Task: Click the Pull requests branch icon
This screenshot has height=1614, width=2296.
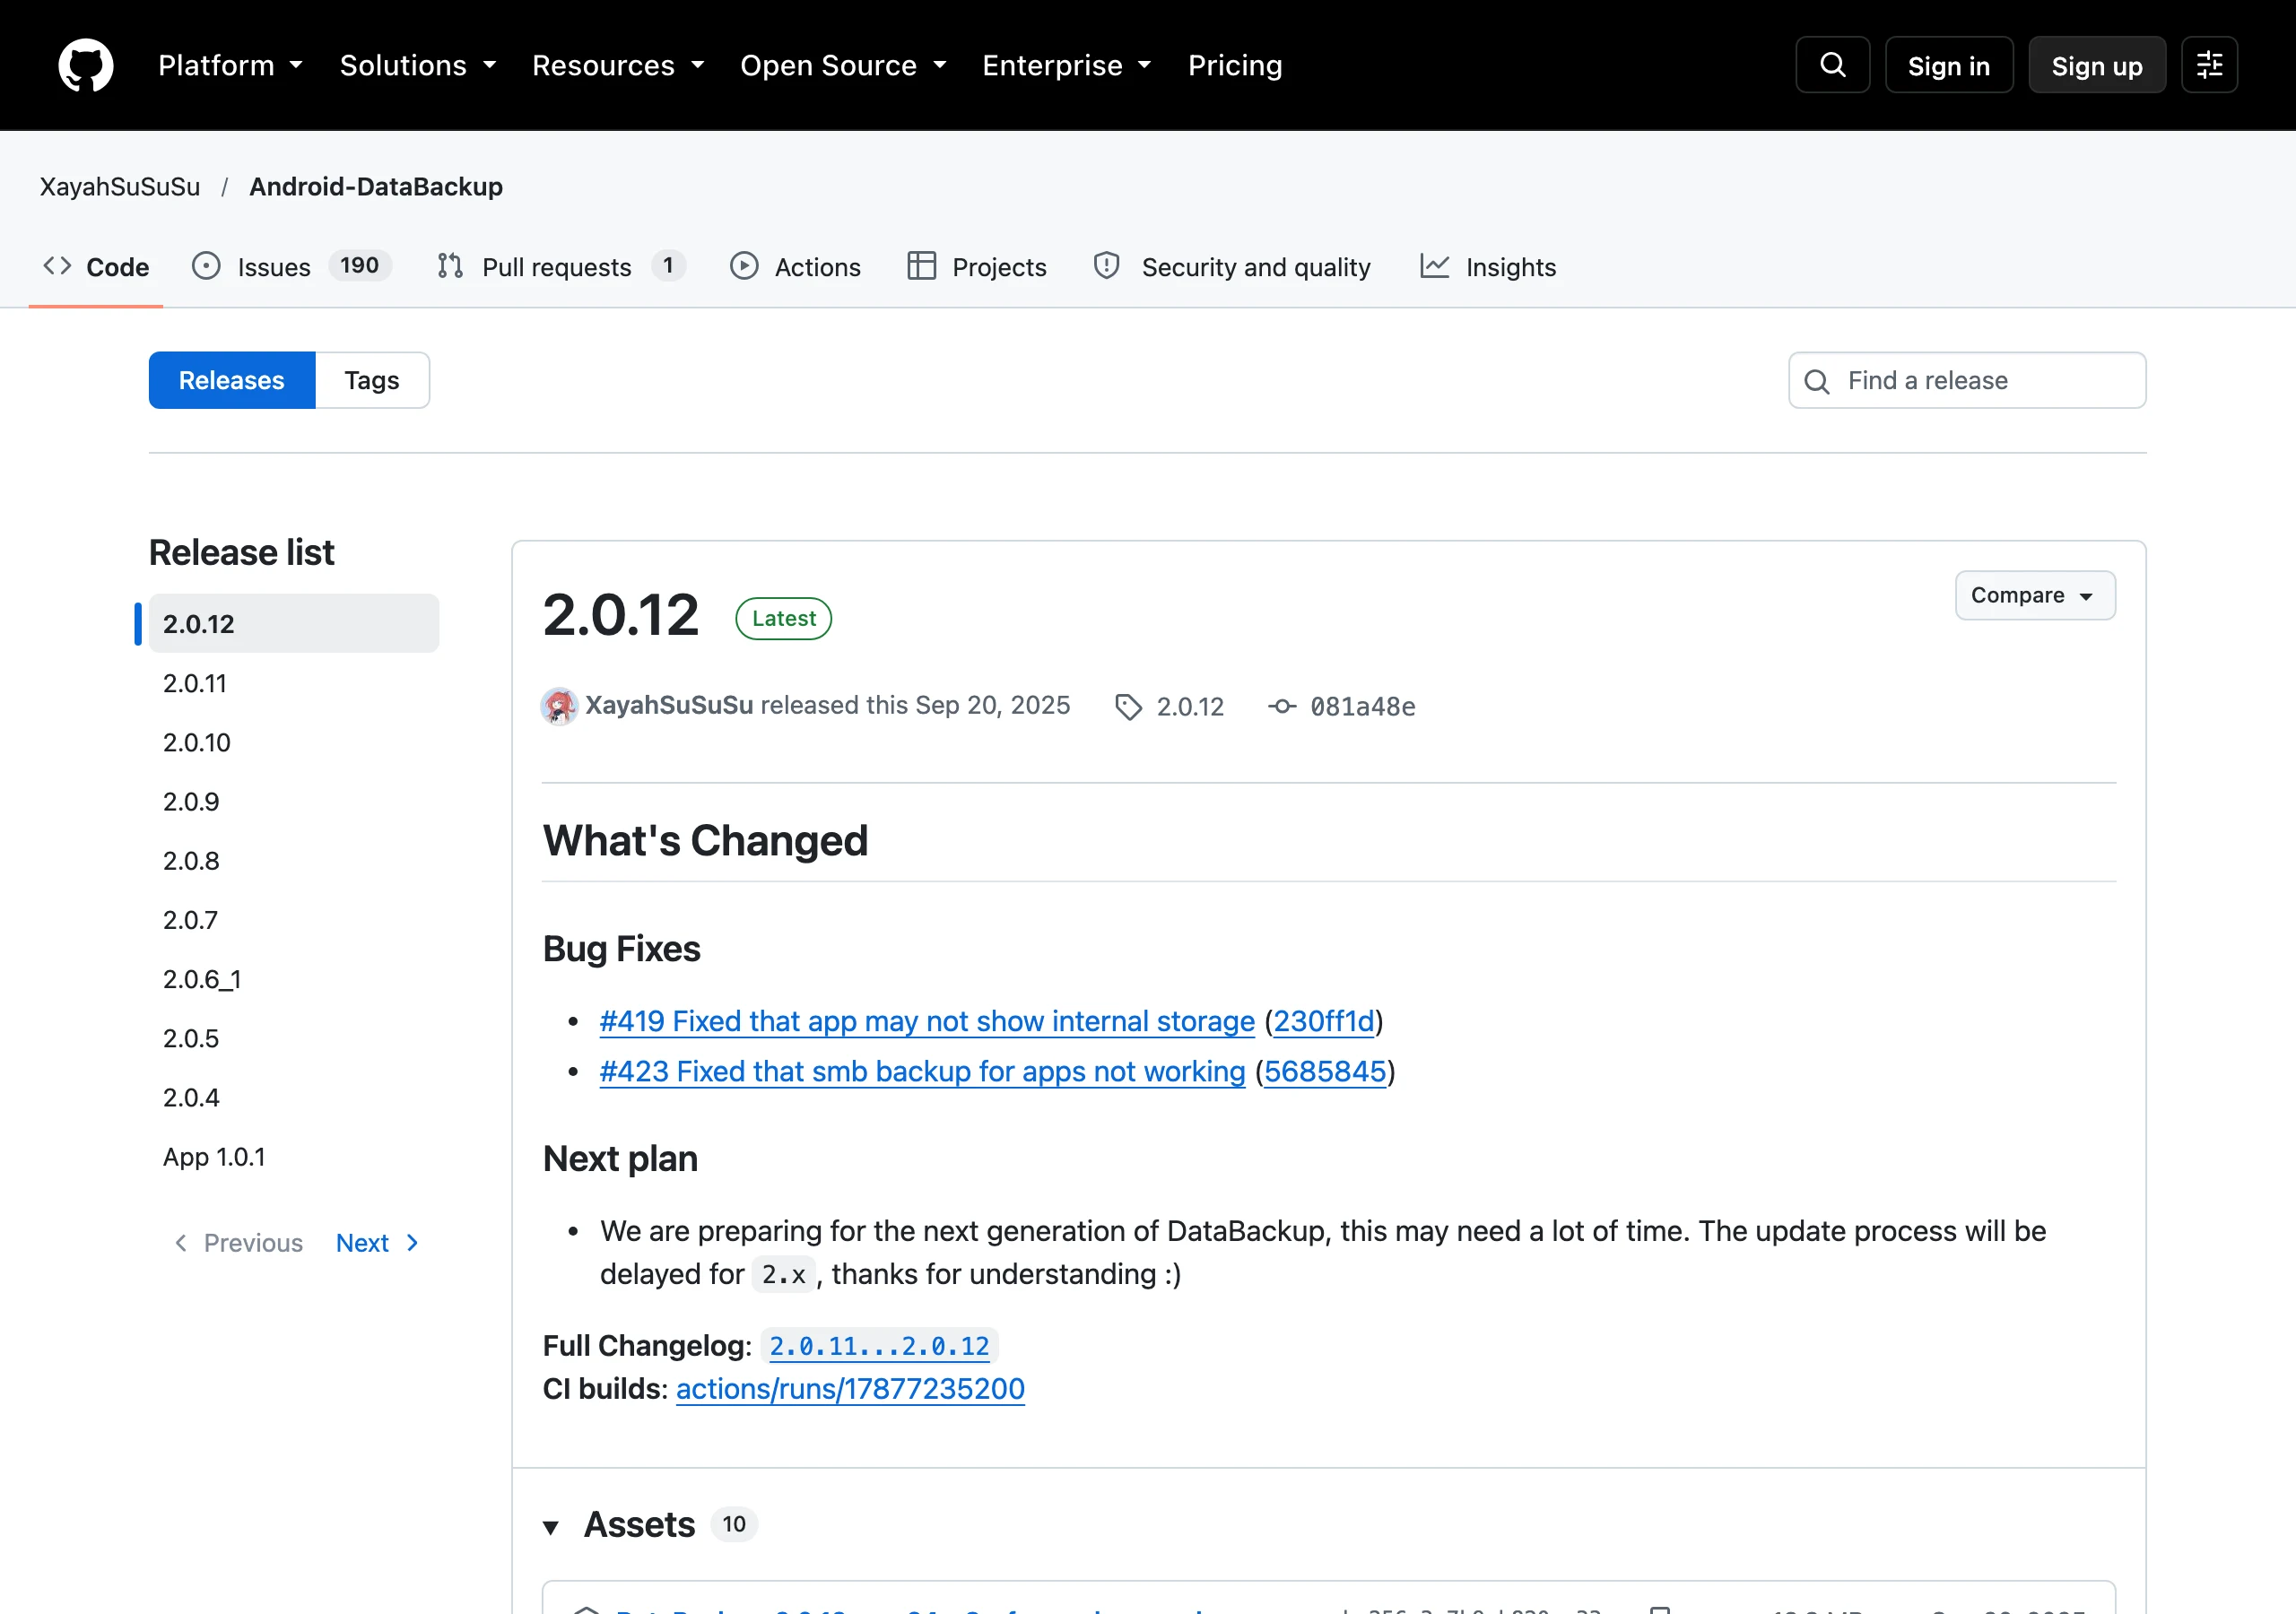Action: (x=450, y=266)
